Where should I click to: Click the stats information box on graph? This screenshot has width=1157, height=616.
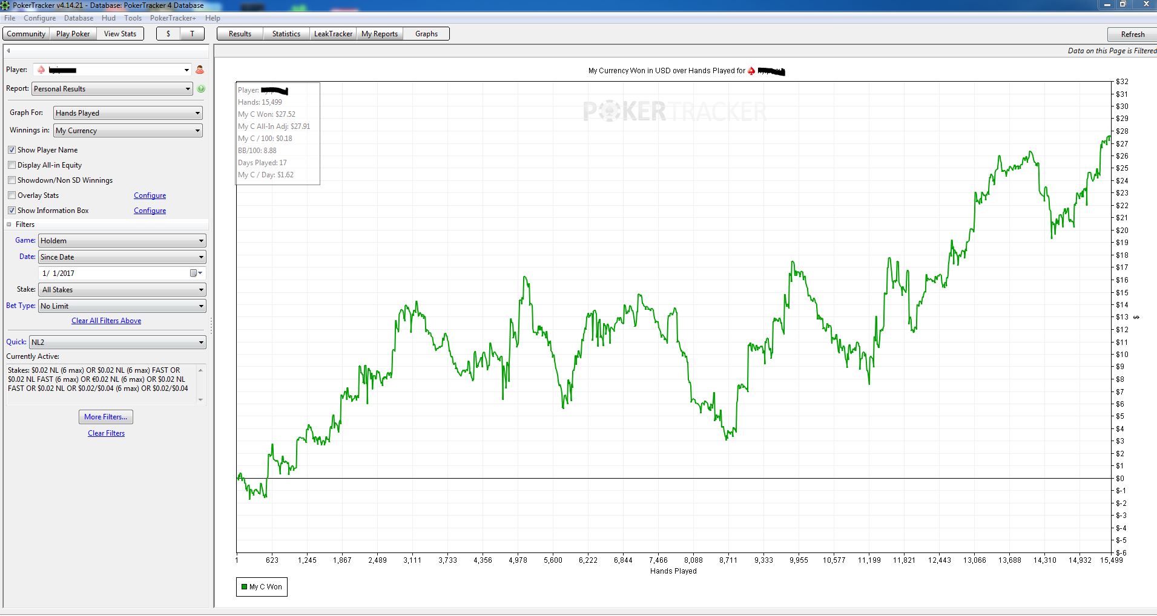[x=278, y=133]
